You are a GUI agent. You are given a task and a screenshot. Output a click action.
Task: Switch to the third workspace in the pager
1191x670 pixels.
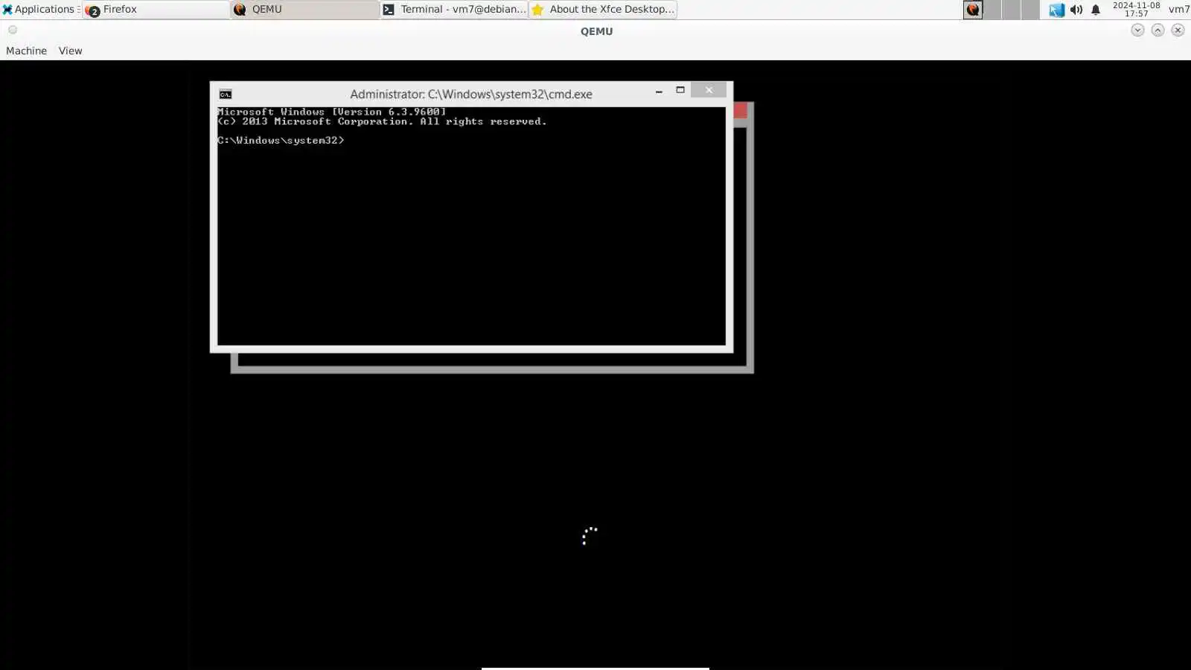[x=1011, y=10]
